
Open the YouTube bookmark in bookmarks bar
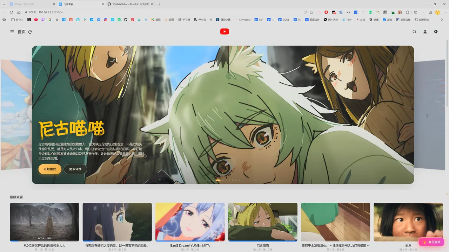[36, 20]
